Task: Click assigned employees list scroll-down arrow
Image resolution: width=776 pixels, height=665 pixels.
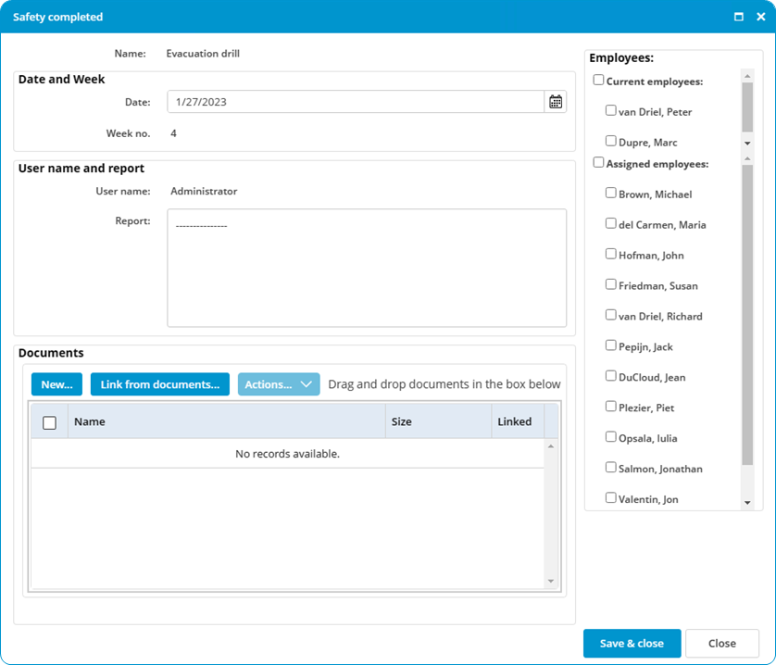Action: (x=747, y=503)
